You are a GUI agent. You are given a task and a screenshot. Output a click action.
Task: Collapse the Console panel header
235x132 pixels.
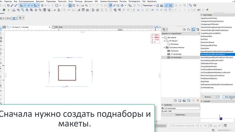coord(202,101)
